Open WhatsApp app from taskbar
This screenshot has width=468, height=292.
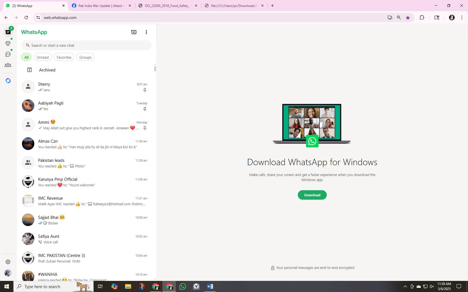pyautogui.click(x=183, y=286)
